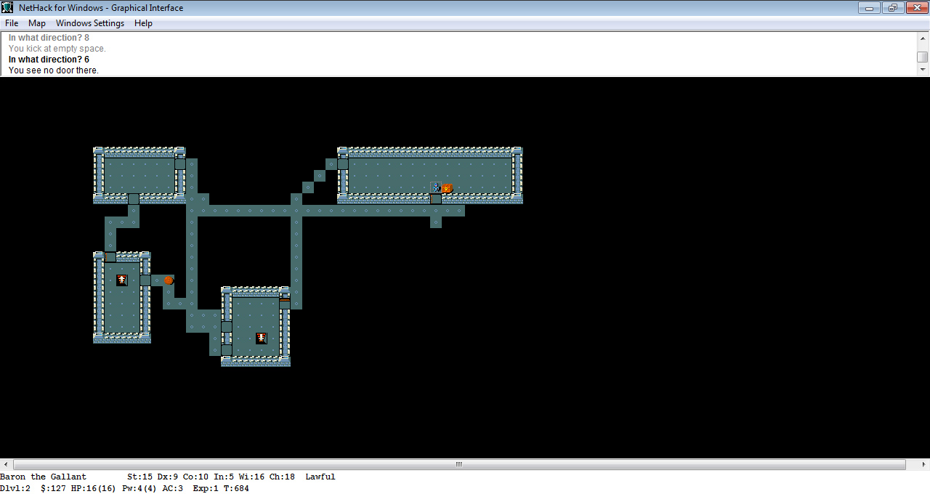Click the message 'You see no door there.'
Viewport: 930px width, 494px height.
pyautogui.click(x=54, y=70)
